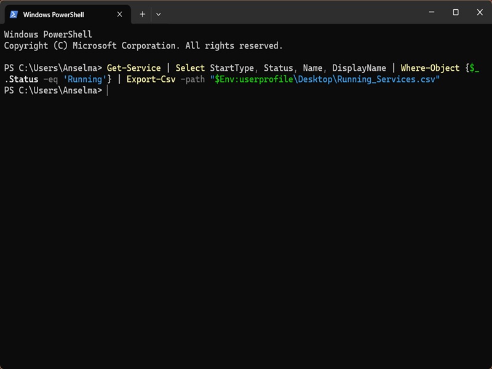Minimize the terminal window
Image resolution: width=492 pixels, height=369 pixels.
coord(432,12)
